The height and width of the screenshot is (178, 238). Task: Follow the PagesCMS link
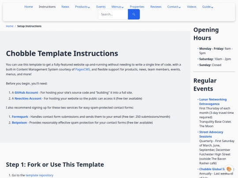[x=82, y=69]
